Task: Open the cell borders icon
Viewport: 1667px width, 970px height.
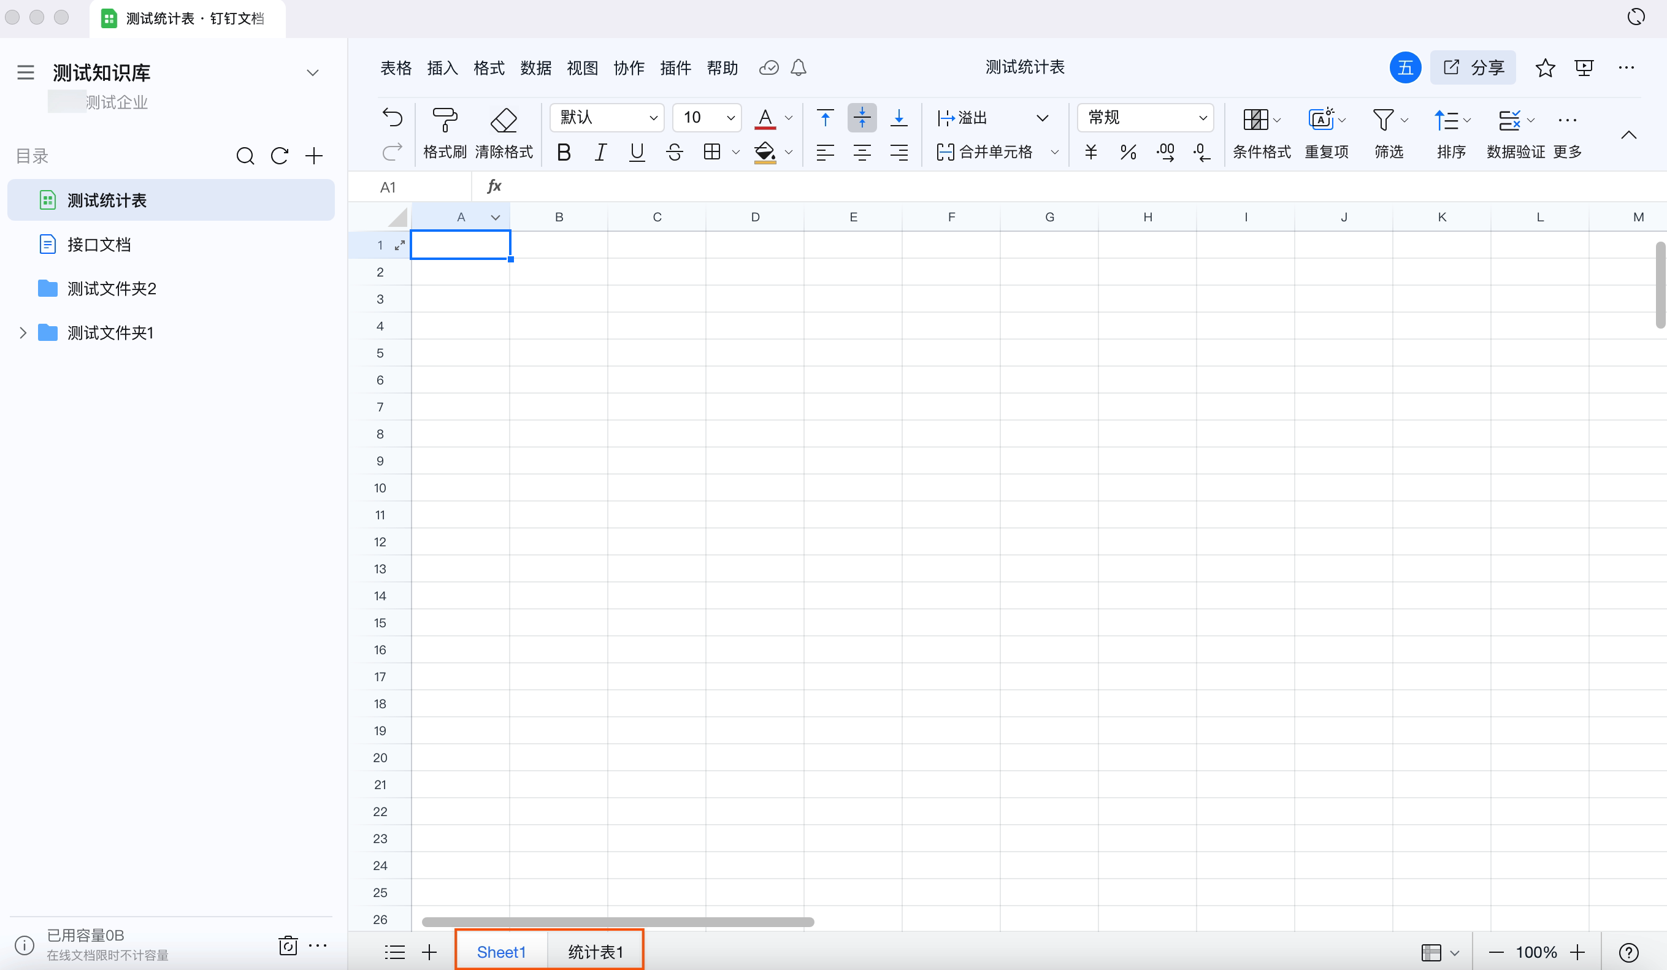Action: pyautogui.click(x=712, y=152)
